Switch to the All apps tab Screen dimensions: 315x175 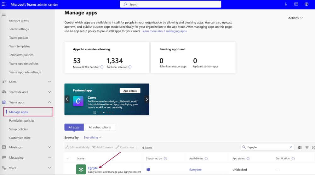coord(74,127)
